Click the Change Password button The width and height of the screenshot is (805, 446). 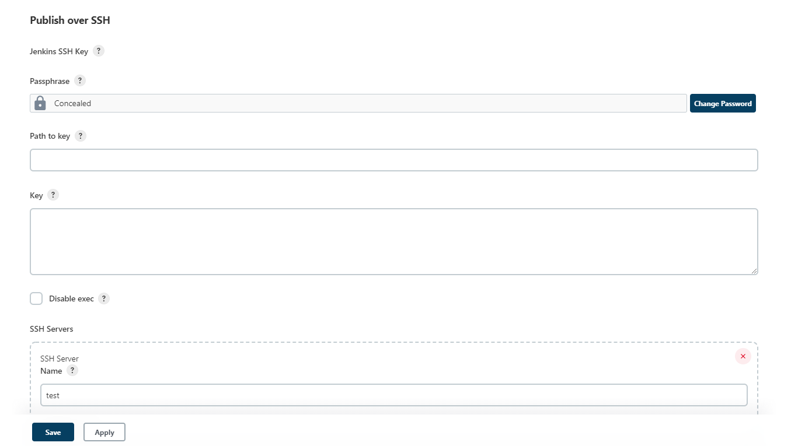[723, 103]
